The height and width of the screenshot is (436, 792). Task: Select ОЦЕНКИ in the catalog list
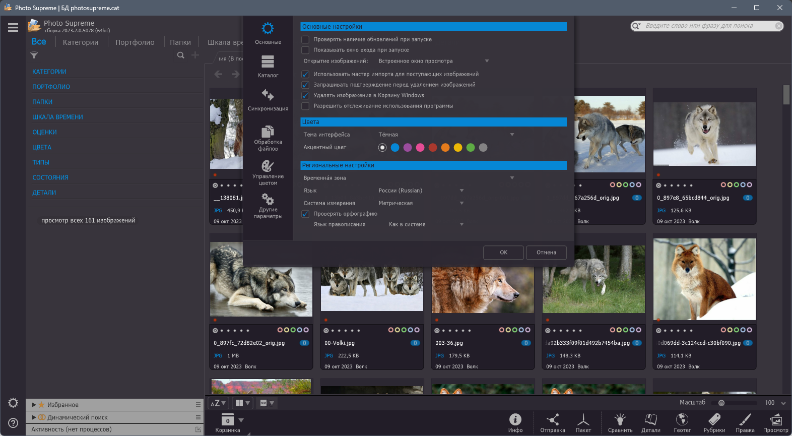[x=45, y=132]
